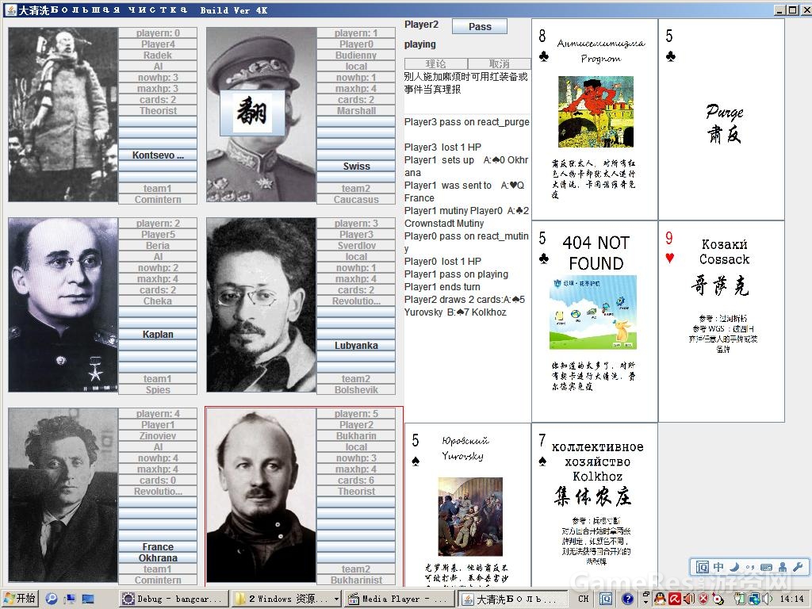This screenshot has height=609, width=812.
Task: Click the Okhrana slot of Zinoviev
Action: [158, 557]
